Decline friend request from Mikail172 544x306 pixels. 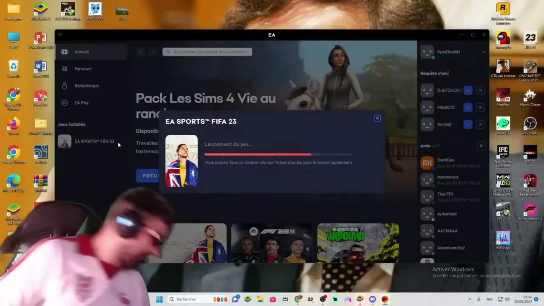[480, 107]
